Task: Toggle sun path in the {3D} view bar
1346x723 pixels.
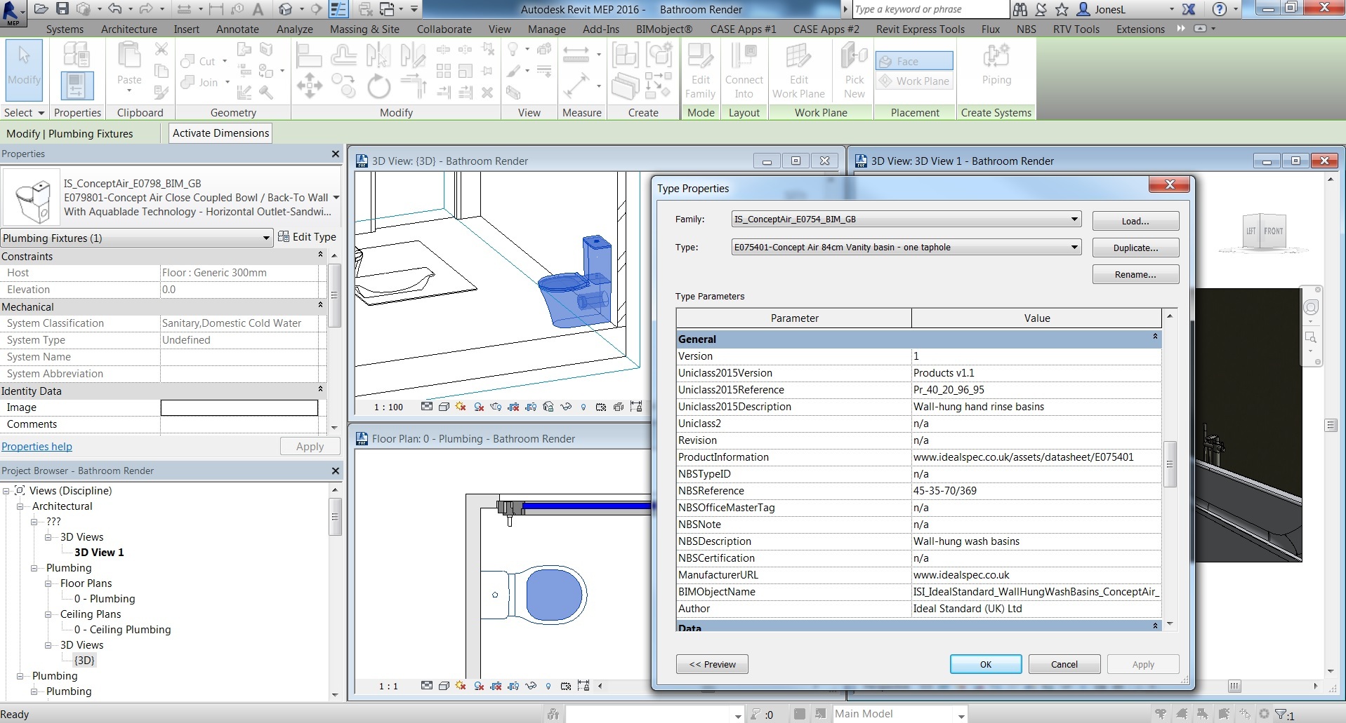Action: point(461,407)
